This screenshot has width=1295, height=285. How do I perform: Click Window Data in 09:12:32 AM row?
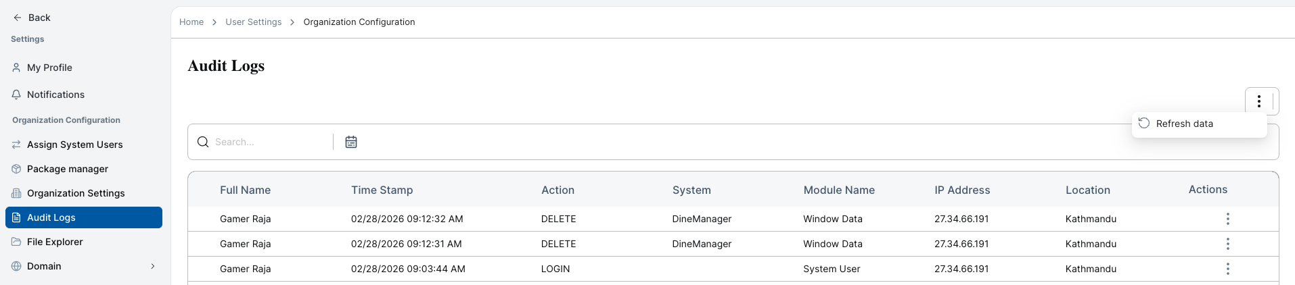833,219
